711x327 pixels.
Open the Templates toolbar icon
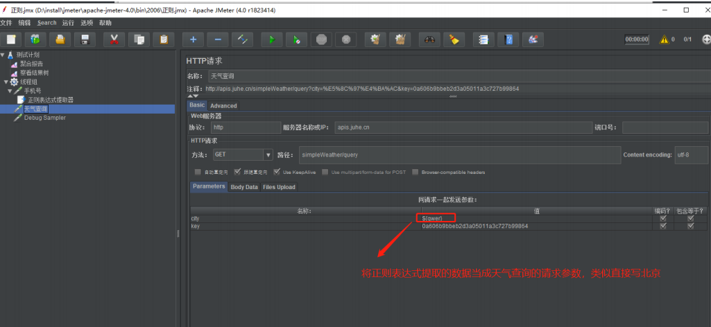click(x=35, y=40)
